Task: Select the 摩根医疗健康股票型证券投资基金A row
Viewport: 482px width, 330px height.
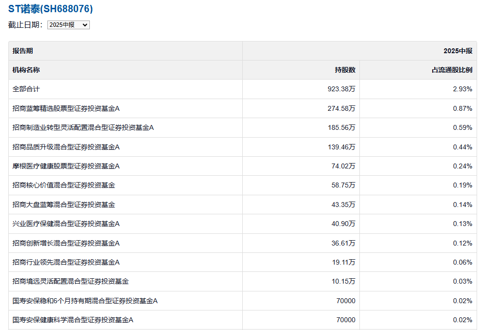Action: coord(64,166)
